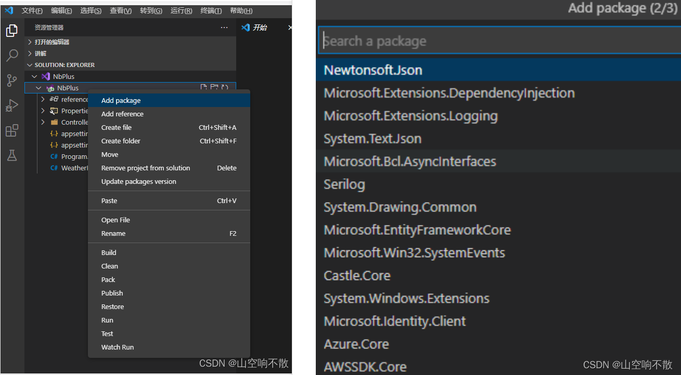Pick Microsoft.Extensions.Logging package

click(x=498, y=116)
